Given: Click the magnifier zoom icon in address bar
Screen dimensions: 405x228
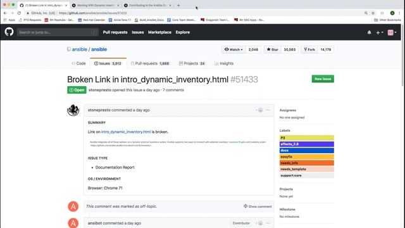Looking at the screenshot, I should point(366,13).
